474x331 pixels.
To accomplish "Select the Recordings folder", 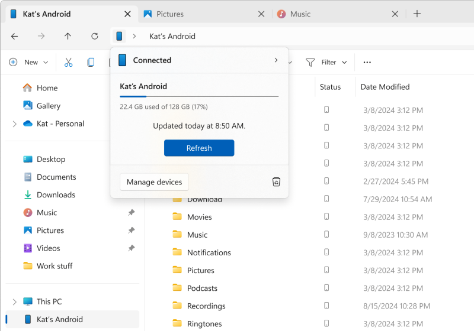I will coord(206,306).
